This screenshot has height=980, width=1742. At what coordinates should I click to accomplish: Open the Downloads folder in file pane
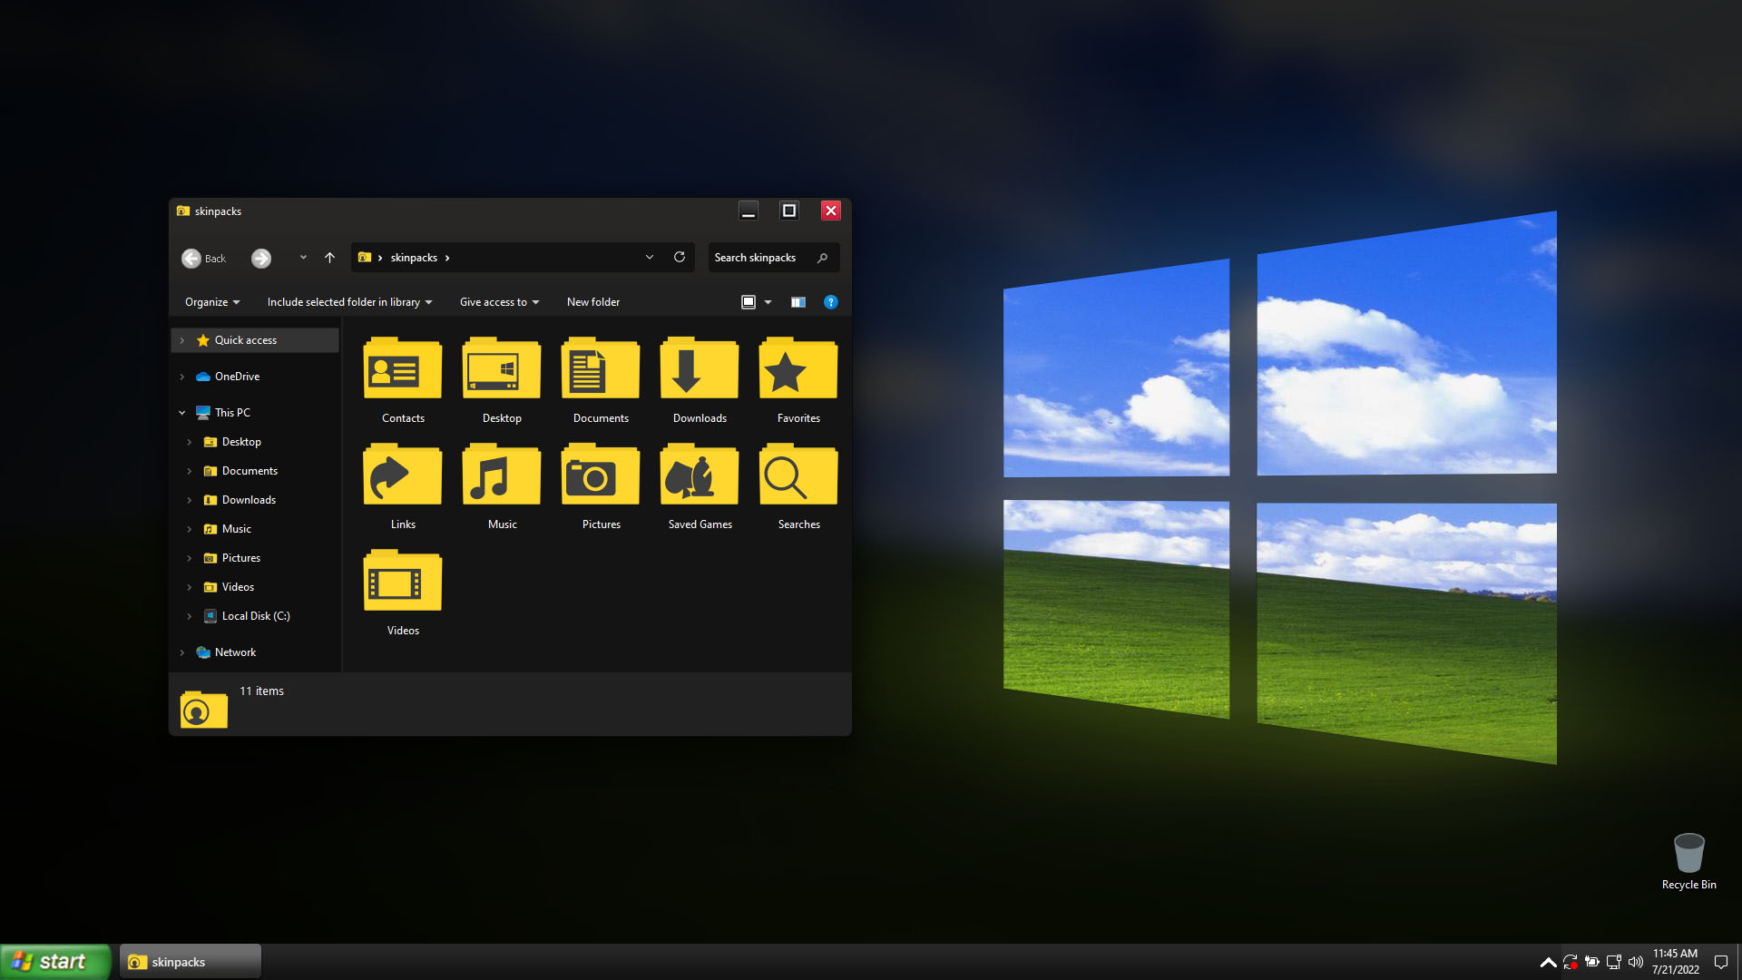click(x=700, y=369)
